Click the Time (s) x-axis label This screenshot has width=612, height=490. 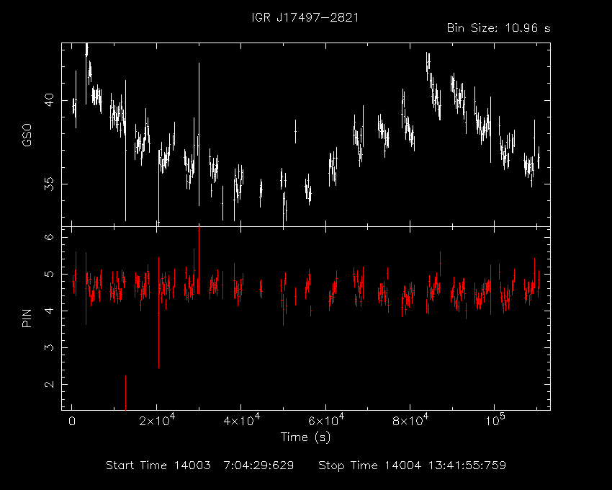305,437
